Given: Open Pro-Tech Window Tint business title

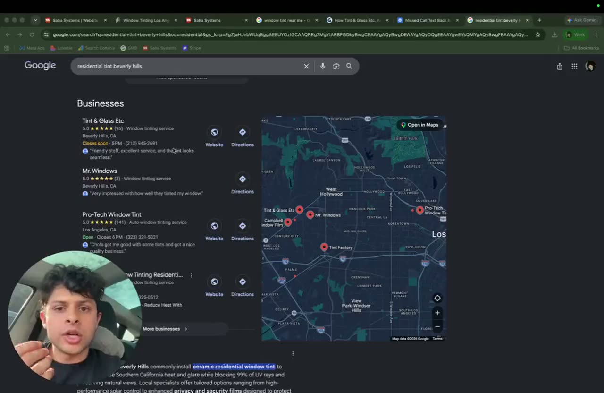Looking at the screenshot, I should (112, 214).
